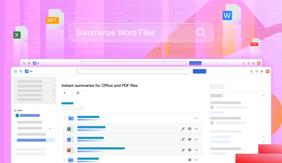This screenshot has width=282, height=163.
Task: Collapse the expanded top folder row
Action: [64, 118]
